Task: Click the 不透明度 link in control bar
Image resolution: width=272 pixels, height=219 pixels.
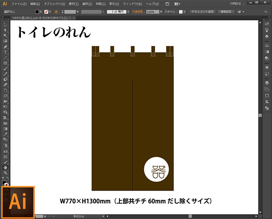Action: click(x=137, y=12)
